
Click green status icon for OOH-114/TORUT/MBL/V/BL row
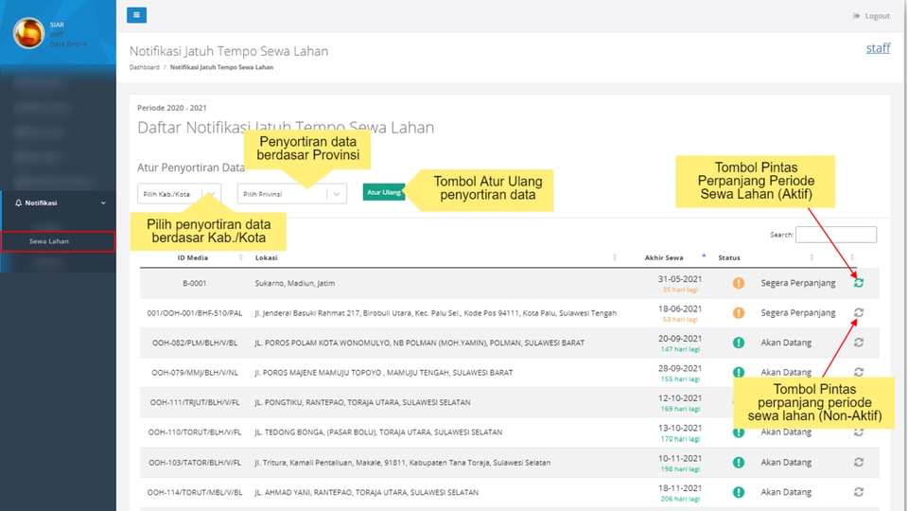tap(739, 492)
